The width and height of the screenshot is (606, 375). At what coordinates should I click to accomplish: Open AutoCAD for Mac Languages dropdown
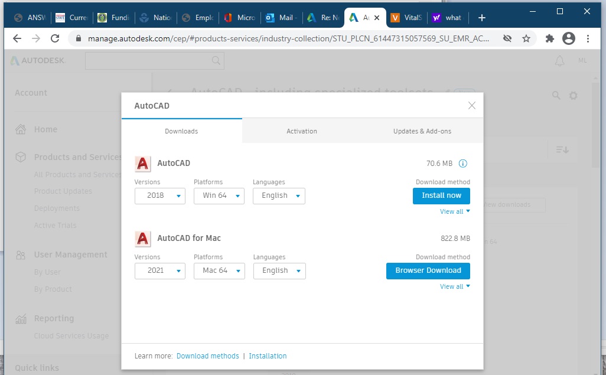(279, 270)
